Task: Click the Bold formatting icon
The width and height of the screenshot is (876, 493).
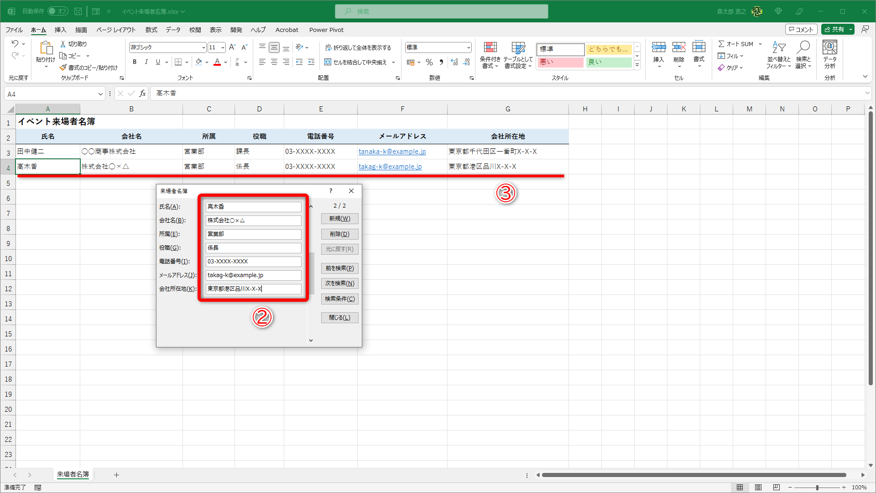Action: click(135, 62)
